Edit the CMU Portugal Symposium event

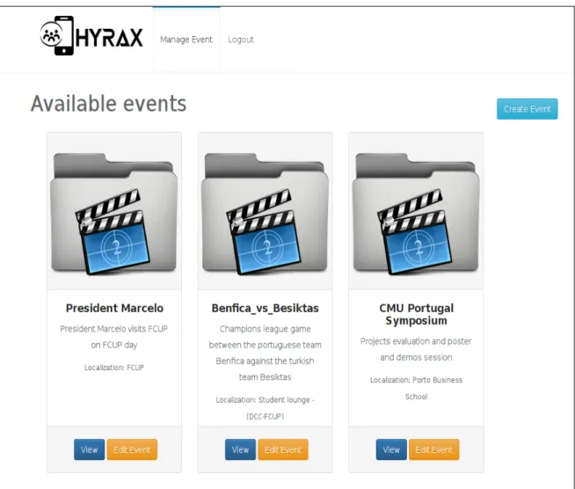(x=434, y=449)
